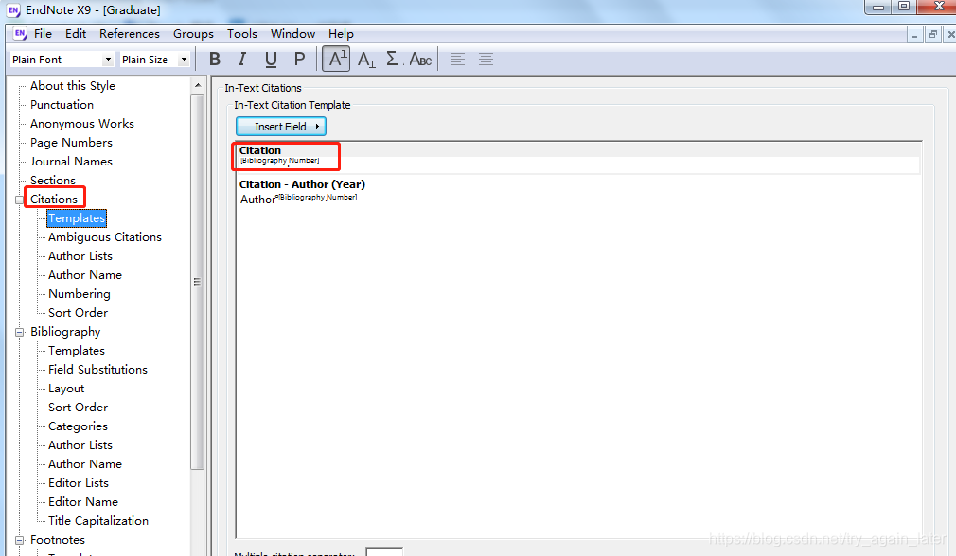Select Templates under Citations
The width and height of the screenshot is (956, 556).
77,218
